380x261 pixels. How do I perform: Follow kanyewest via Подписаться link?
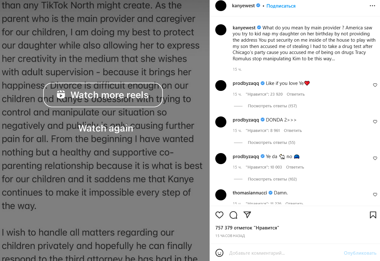pyautogui.click(x=281, y=6)
